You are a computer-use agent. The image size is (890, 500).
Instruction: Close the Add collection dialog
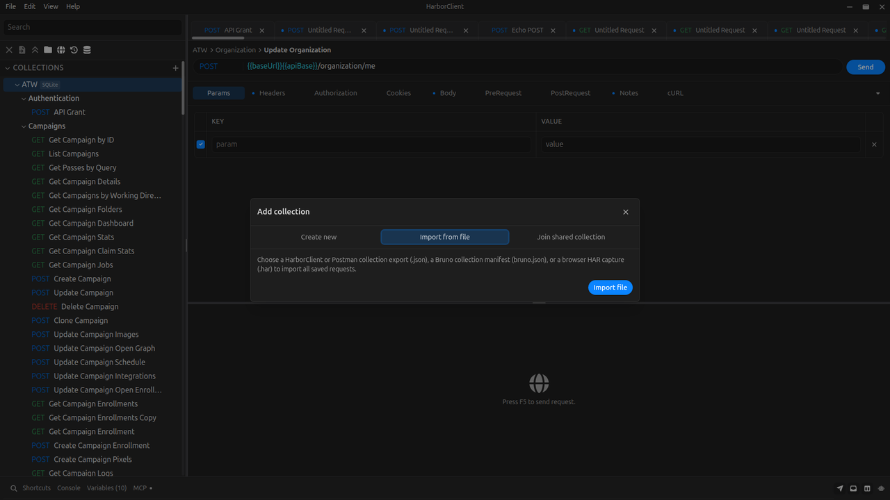(x=626, y=212)
